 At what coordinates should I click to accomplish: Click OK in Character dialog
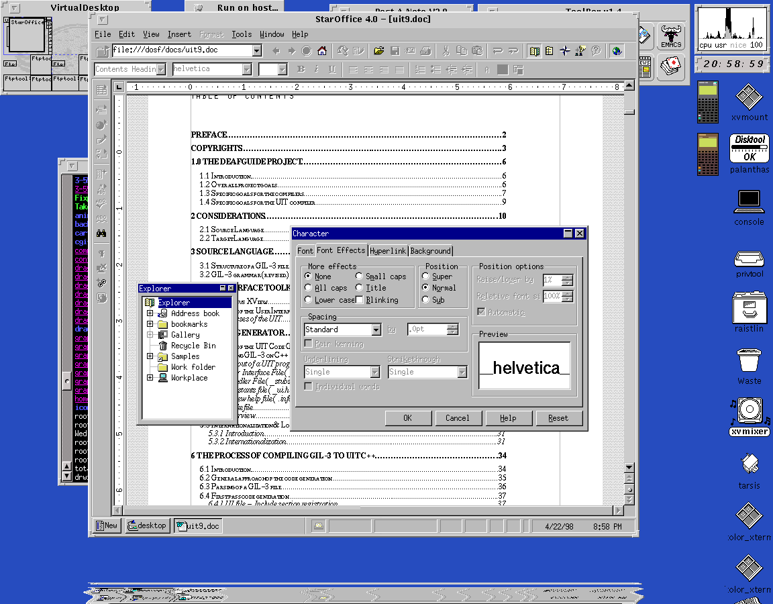408,418
